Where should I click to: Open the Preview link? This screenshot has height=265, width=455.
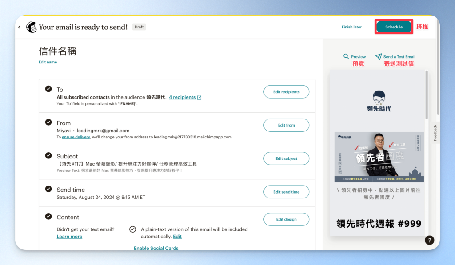(359, 57)
